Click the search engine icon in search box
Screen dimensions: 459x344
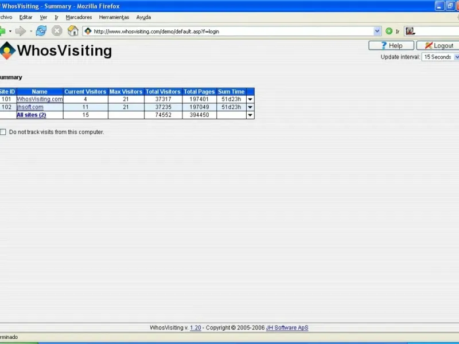pyautogui.click(x=410, y=31)
